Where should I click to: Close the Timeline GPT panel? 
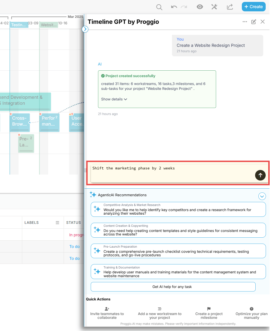263,22
